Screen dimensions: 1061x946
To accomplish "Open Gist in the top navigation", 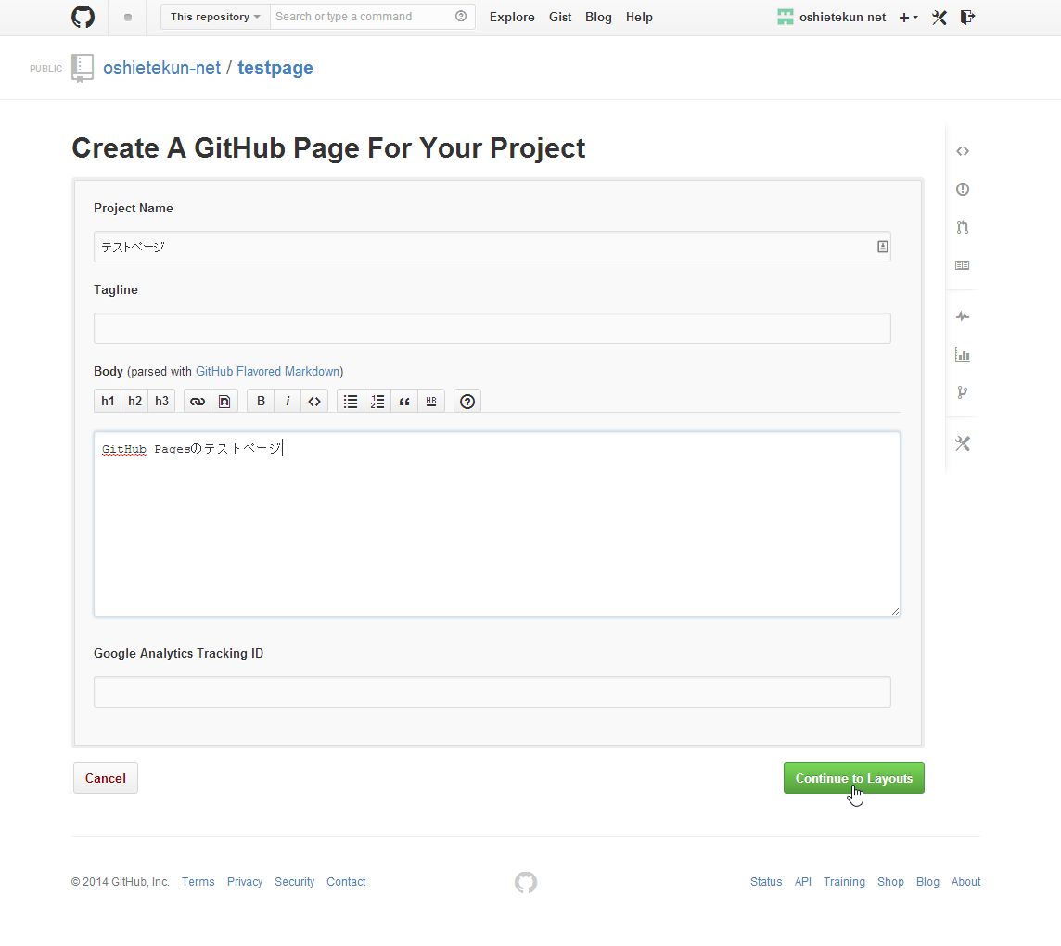I will click(x=560, y=18).
